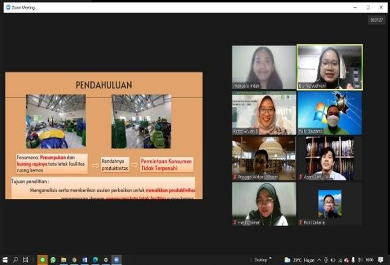
Task: Click the Windows Settings gear in the taskbar
Action: (x=106, y=260)
